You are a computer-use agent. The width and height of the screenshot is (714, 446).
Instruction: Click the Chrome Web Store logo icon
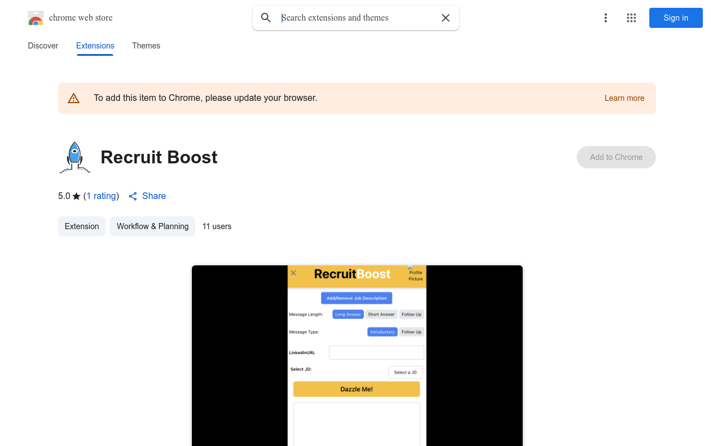click(36, 18)
